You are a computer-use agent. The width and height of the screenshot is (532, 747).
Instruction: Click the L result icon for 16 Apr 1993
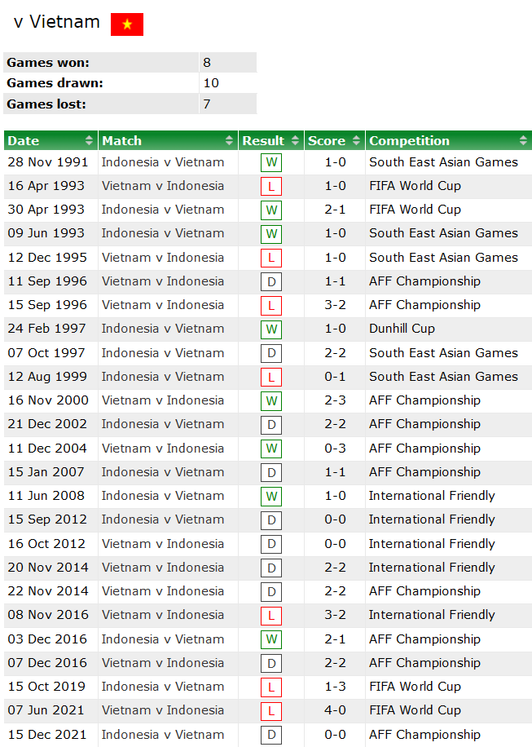coord(271,187)
